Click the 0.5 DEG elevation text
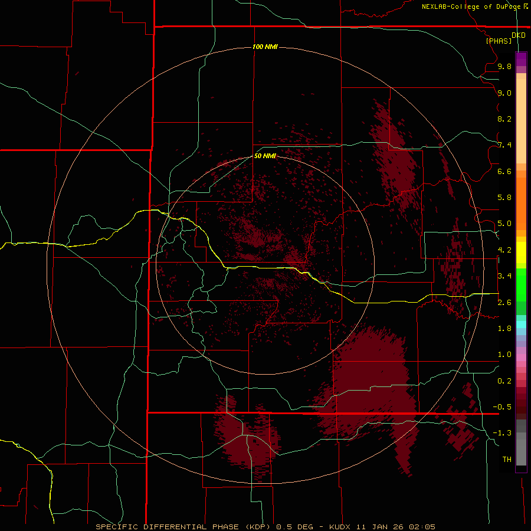 (x=295, y=527)
